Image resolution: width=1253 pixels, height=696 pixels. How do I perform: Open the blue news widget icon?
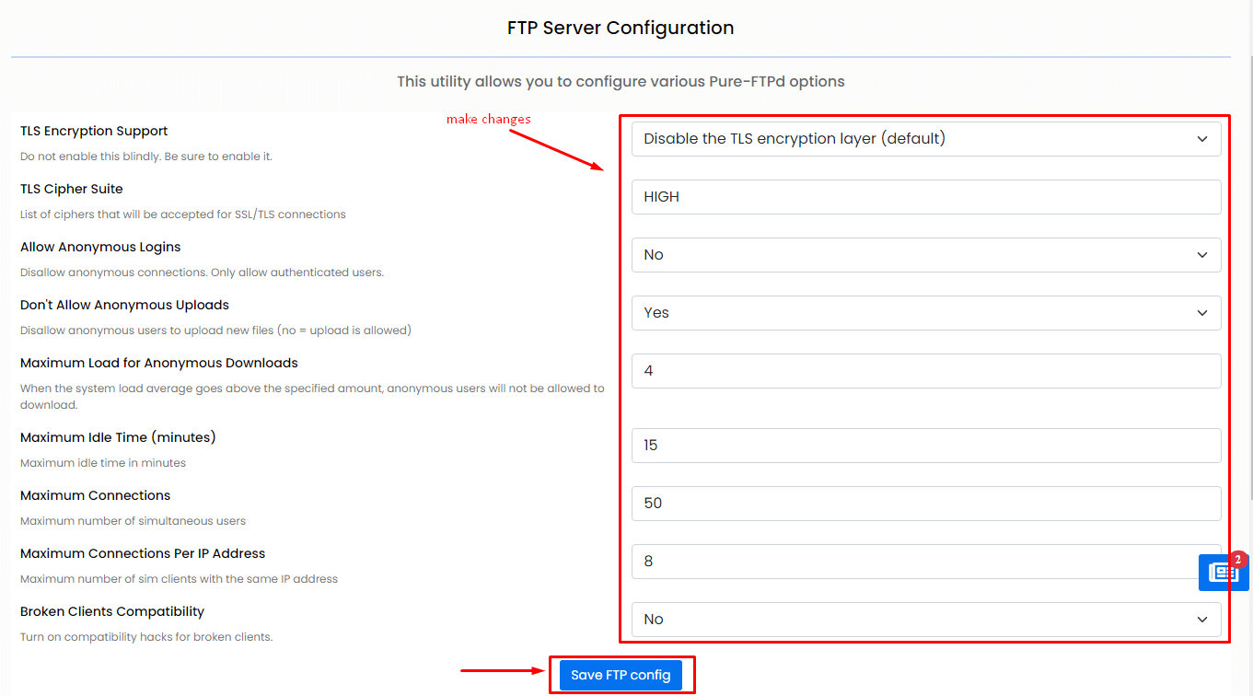pyautogui.click(x=1223, y=573)
